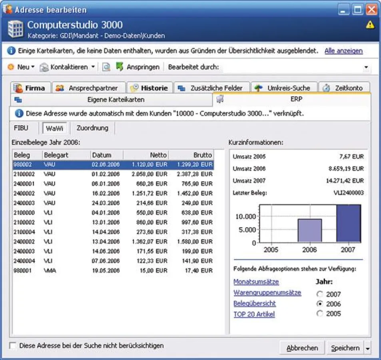Open the 'Bearbeitet durch' dropdown
Viewport: 381px width, 360px height.
[366, 67]
